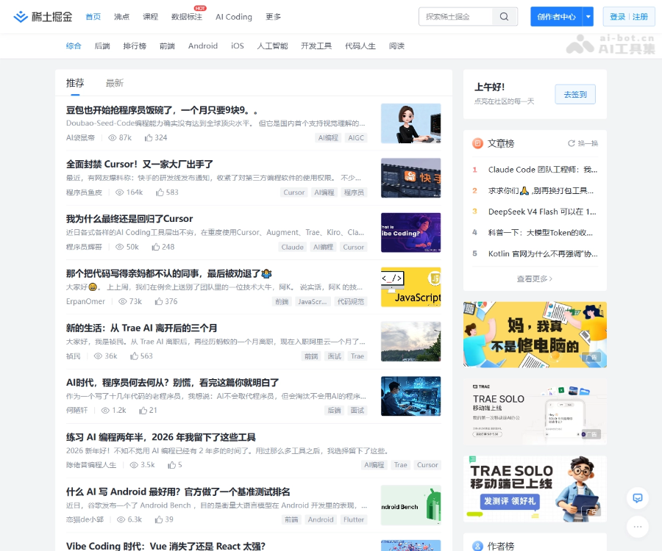Click the 作者榜 blue icon
The width and height of the screenshot is (662, 551).
pyautogui.click(x=477, y=546)
